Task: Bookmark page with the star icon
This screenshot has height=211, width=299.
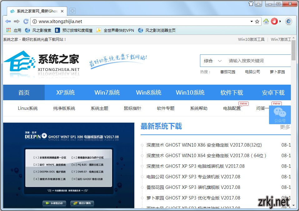Action: click(257, 21)
